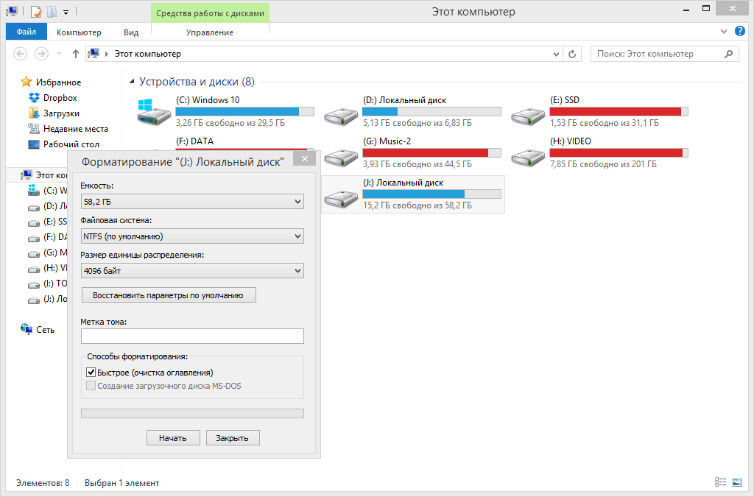Image resolution: width=754 pixels, height=497 pixels.
Task: Open the NTFS file system dropdown
Action: point(192,236)
